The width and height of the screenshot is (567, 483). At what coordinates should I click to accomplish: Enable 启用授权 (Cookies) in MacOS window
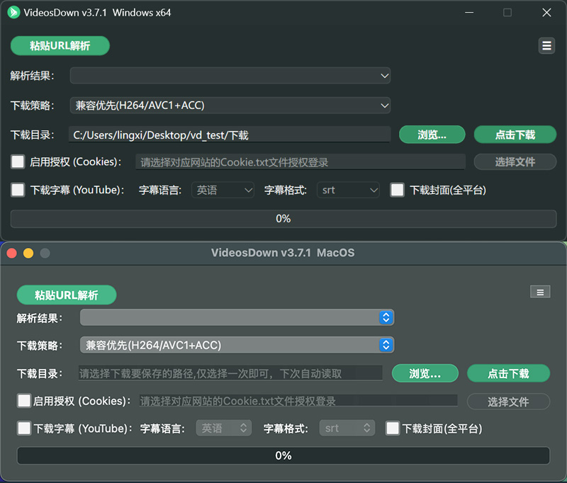tap(24, 401)
